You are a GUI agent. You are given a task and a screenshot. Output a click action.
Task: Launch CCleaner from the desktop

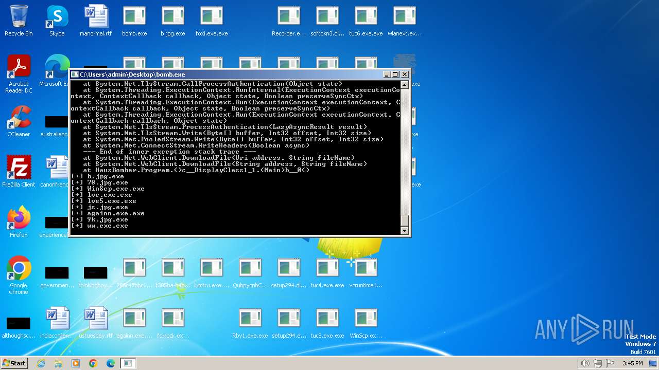pos(19,121)
